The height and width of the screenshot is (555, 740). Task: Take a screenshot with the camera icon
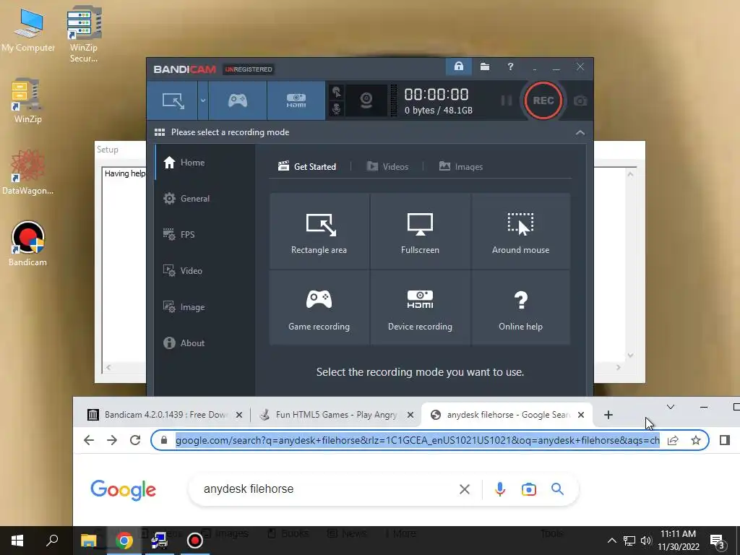[580, 101]
